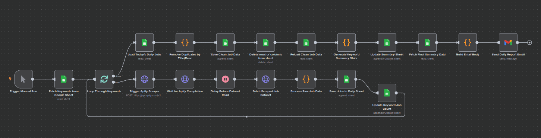
Task: Open the Trigger Apify Scraper HTTP node
Action: tap(144, 79)
